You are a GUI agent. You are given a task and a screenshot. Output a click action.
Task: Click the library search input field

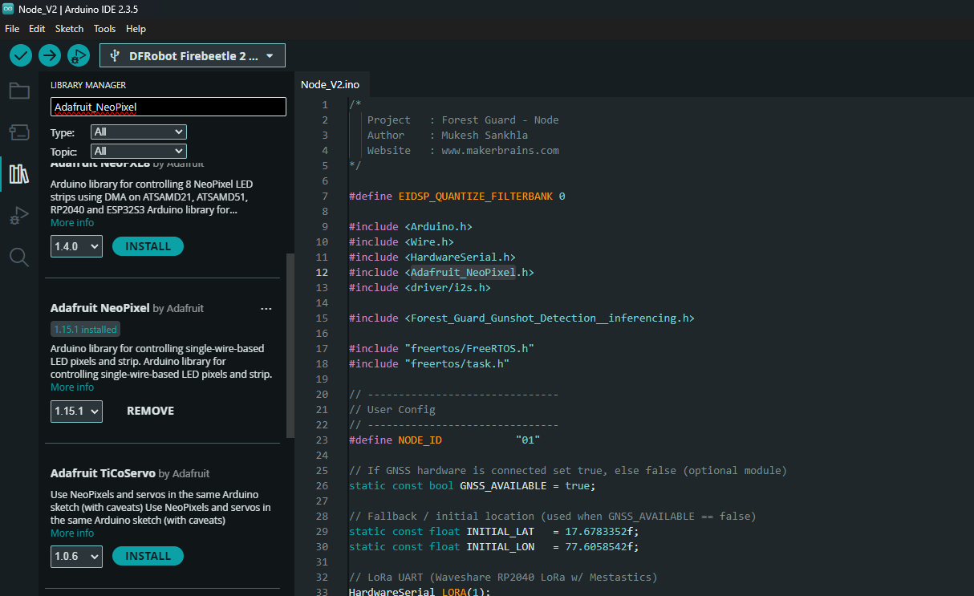click(168, 107)
